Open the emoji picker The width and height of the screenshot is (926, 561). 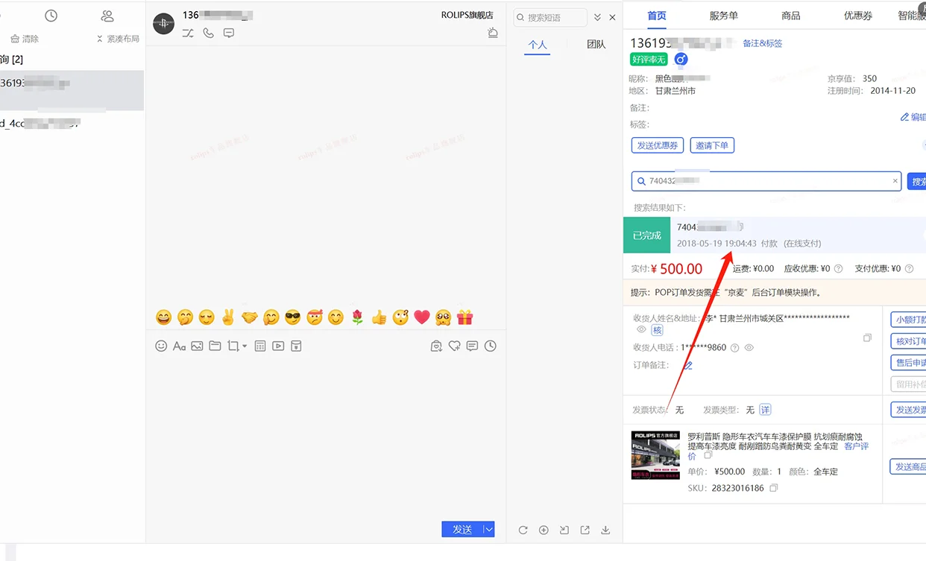point(161,346)
